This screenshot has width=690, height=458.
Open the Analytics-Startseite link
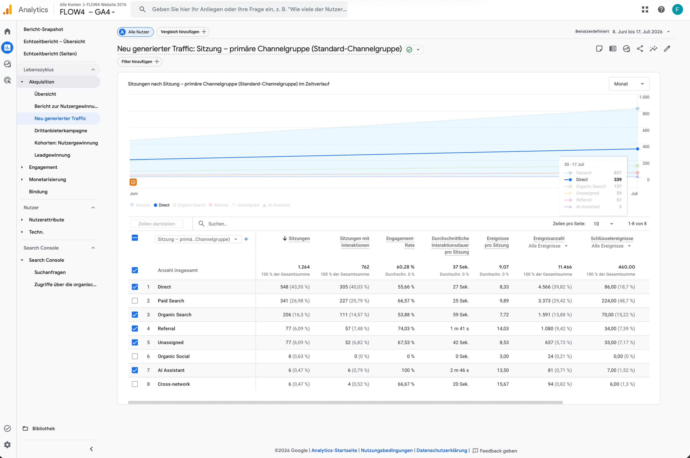(x=334, y=450)
